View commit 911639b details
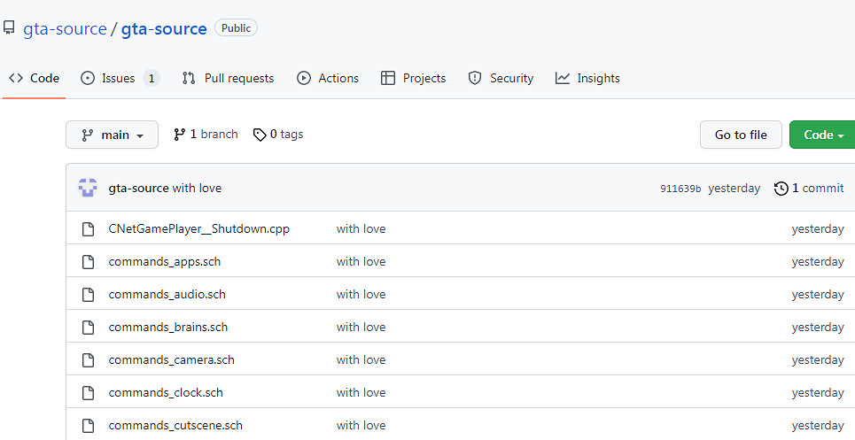Viewport: 855px width, 440px height. click(680, 189)
